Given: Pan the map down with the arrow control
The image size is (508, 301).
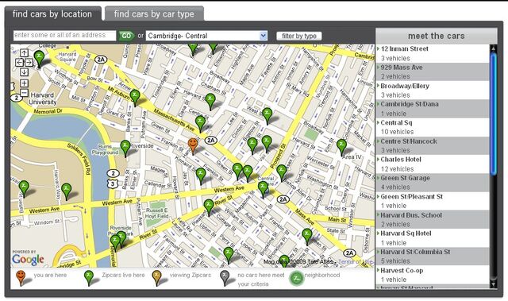Looking at the screenshot, I should [x=25, y=72].
